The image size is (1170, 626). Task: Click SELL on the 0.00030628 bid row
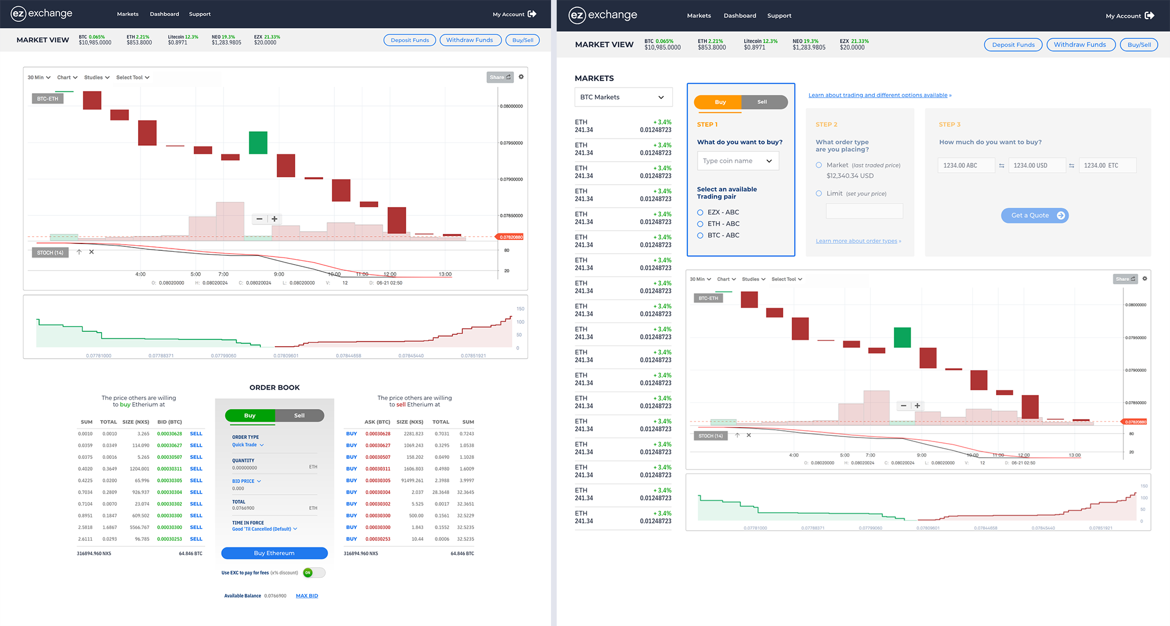(196, 434)
